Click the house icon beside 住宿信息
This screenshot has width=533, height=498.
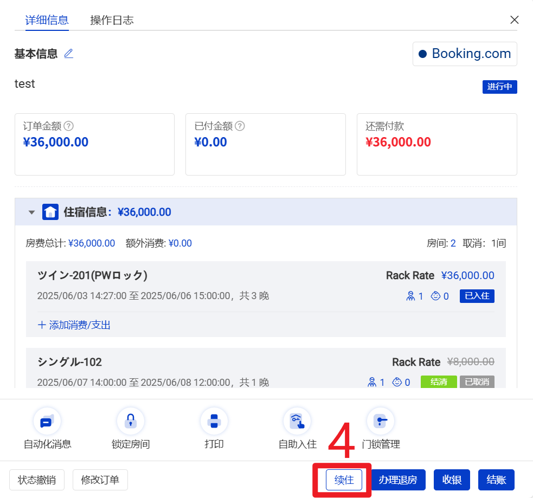pyautogui.click(x=50, y=212)
